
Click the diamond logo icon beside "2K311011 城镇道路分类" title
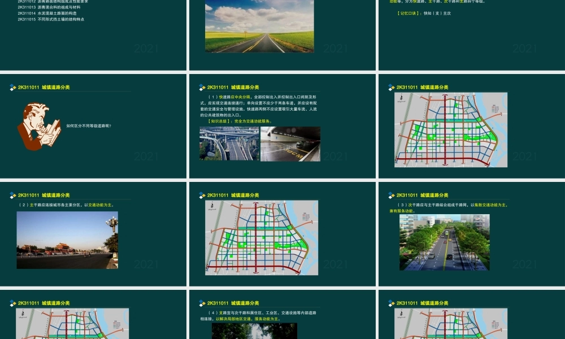tap(13, 88)
